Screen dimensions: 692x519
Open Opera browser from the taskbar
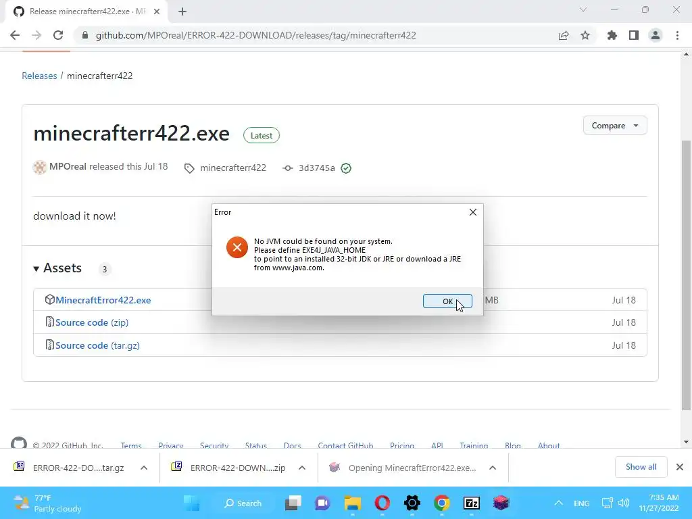pos(382,503)
